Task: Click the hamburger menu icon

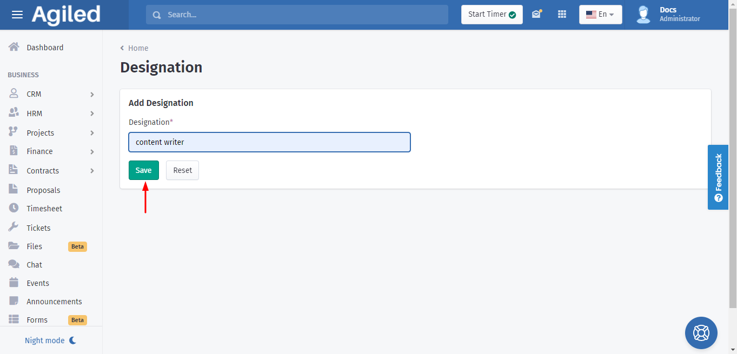Action: coord(17,15)
